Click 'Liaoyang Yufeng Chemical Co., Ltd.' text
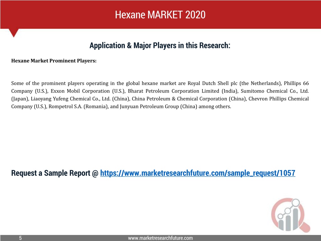 (x=71, y=99)
